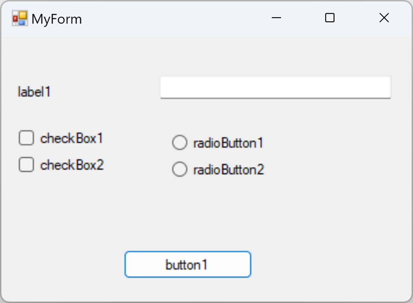Click the radioButton1 text label

click(228, 143)
